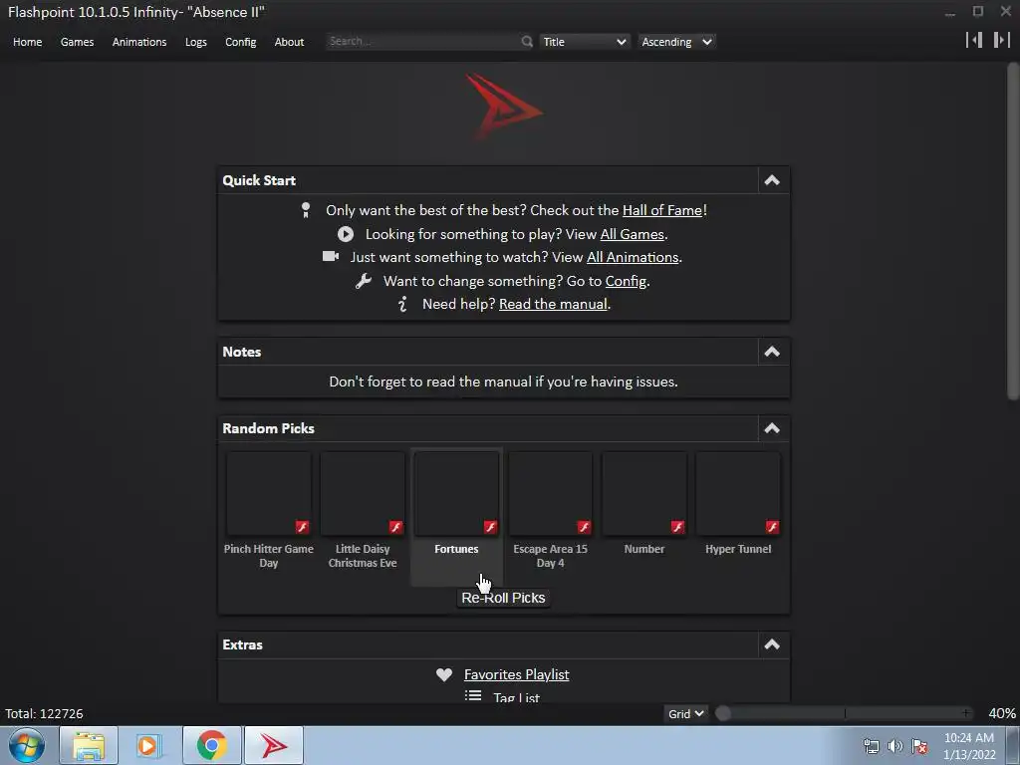
Task: Click Flash badge on Escape Area 15 Day 4
Action: click(584, 527)
